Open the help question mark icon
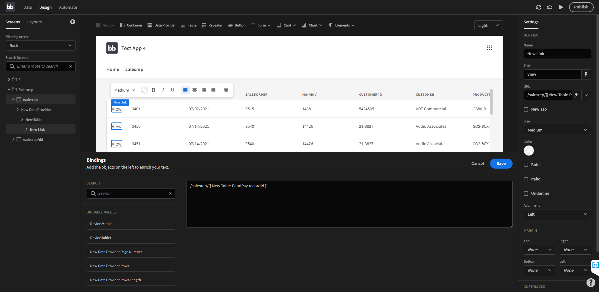The image size is (599, 292). pyautogui.click(x=591, y=283)
